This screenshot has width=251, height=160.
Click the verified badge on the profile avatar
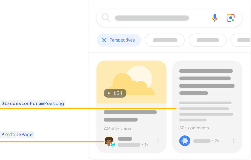coord(113,145)
